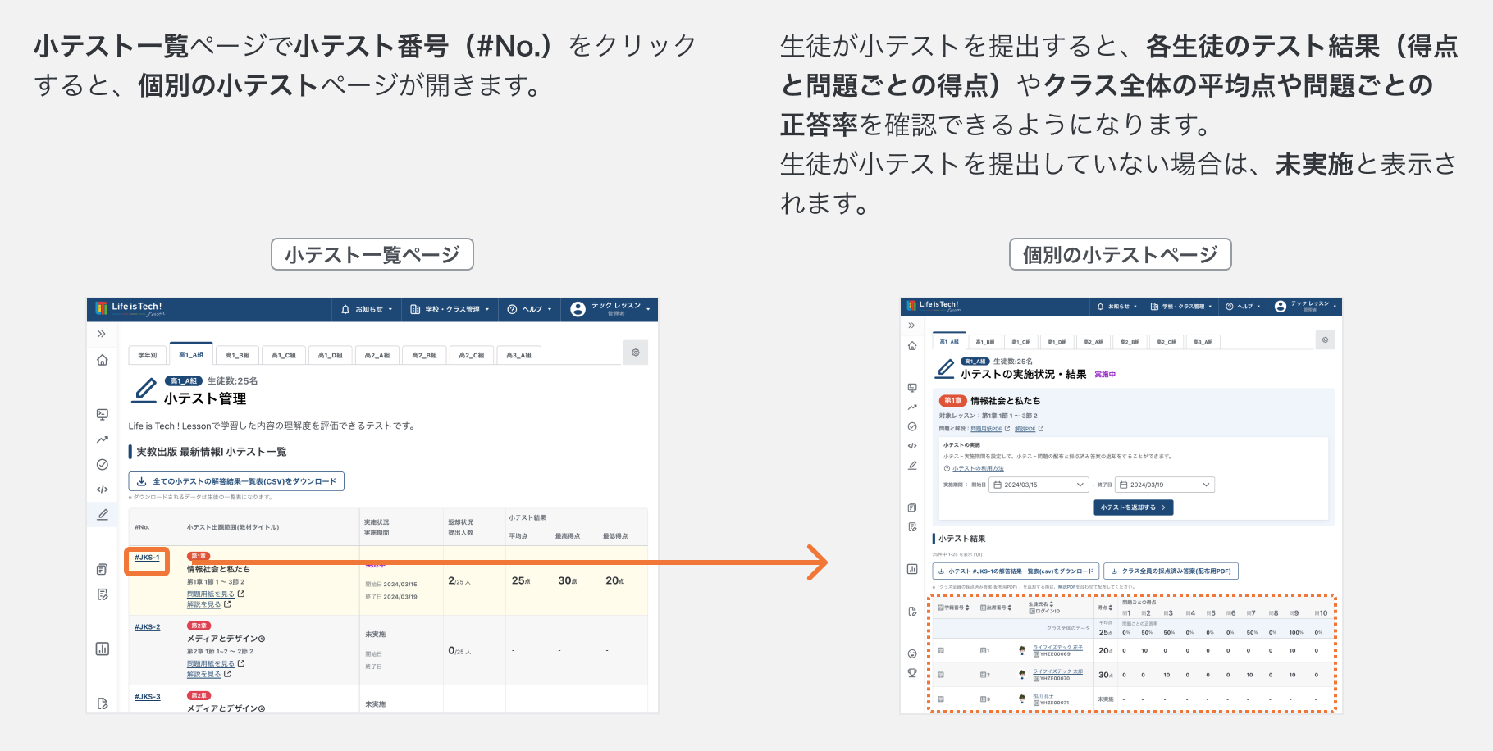1493x751 pixels.
Task: Click bar chart icon in list-page sidebar
Action: click(x=102, y=649)
